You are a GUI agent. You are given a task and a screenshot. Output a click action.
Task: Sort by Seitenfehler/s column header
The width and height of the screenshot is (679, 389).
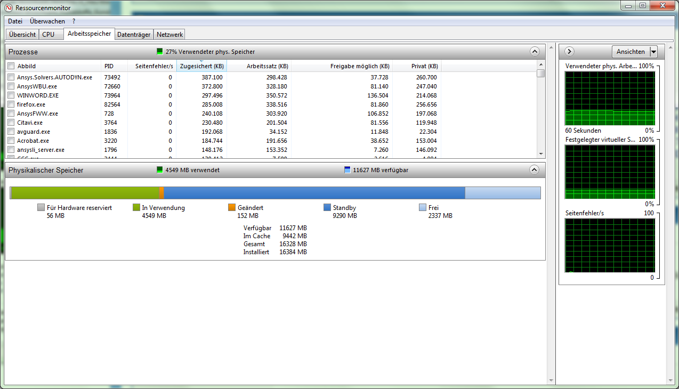[x=152, y=66]
